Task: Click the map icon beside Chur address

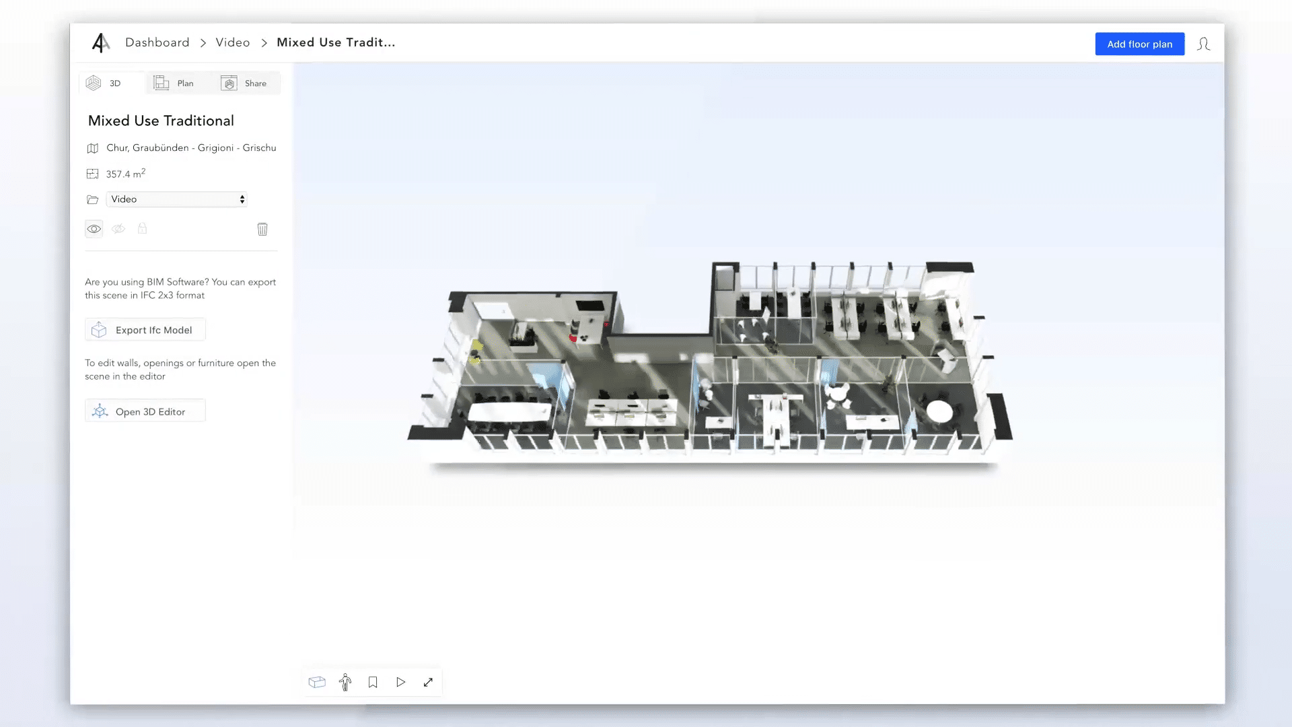Action: [93, 148]
